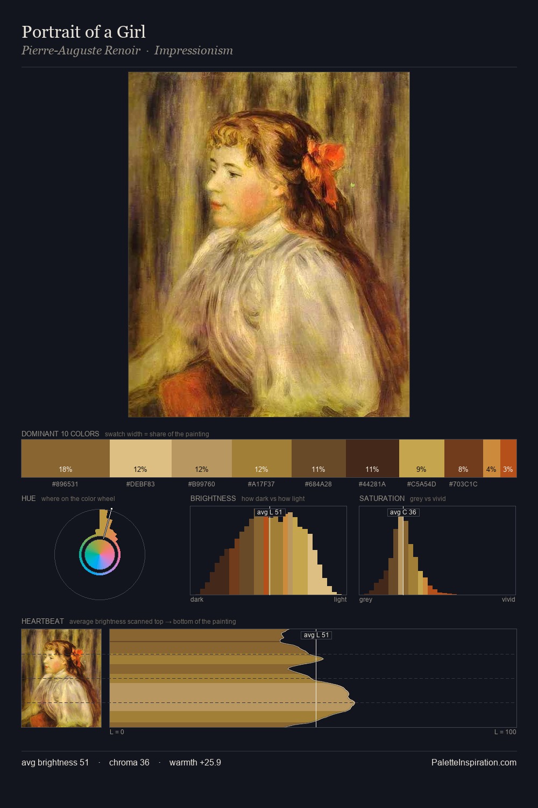Click hex label #C5A54D
538x808 pixels.
tap(422, 484)
